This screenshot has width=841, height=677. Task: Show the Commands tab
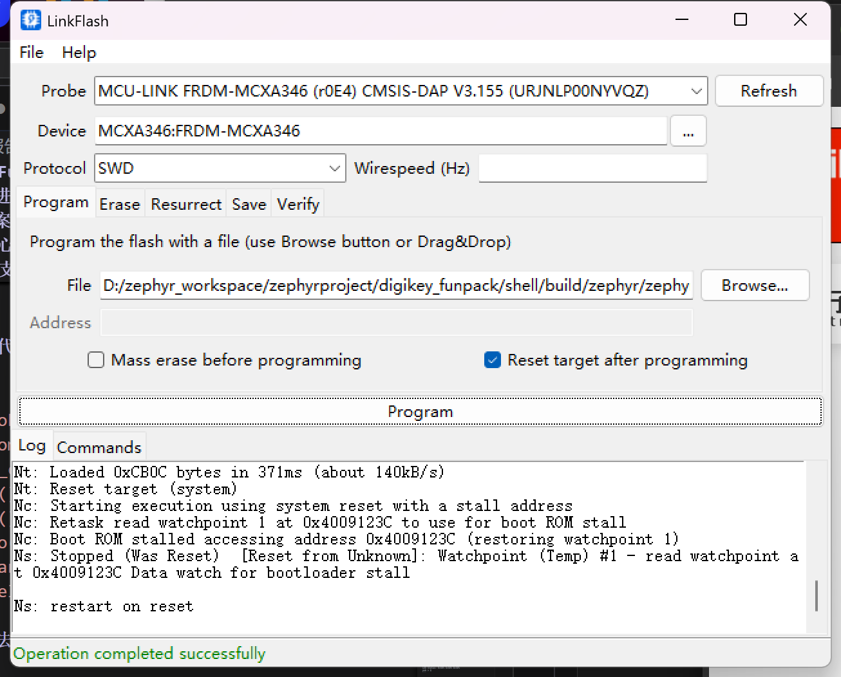click(x=99, y=447)
